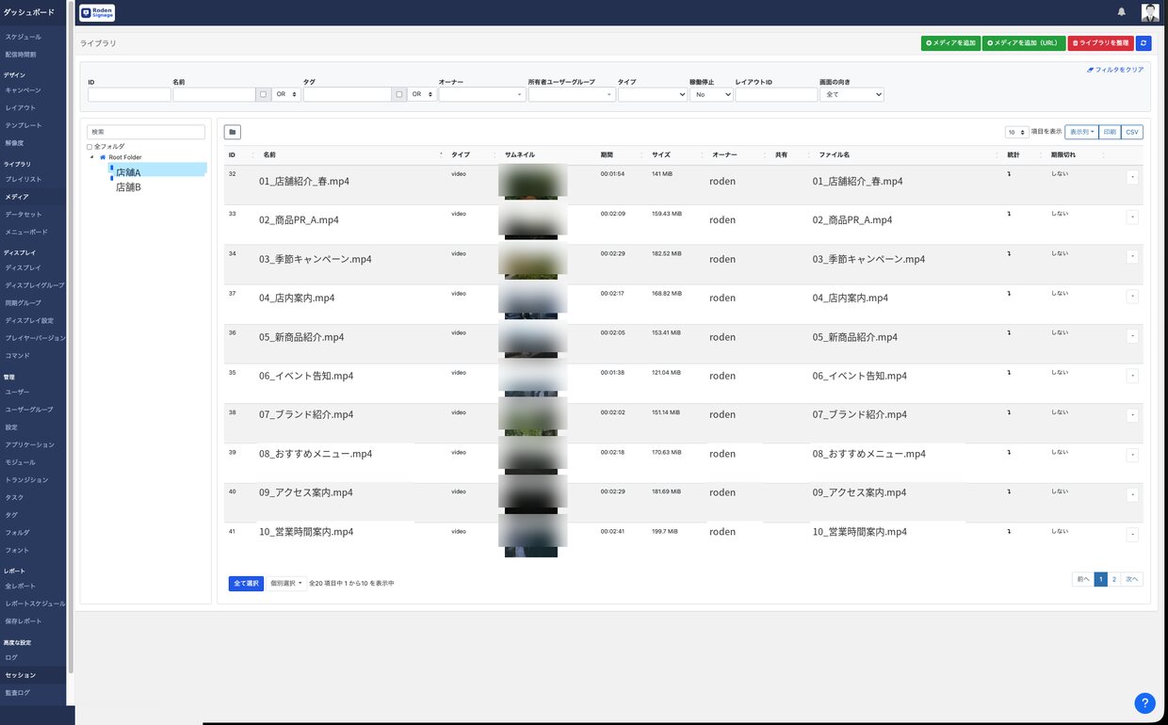
Task: Click red ライブラリを整理 button
Action: (1100, 43)
